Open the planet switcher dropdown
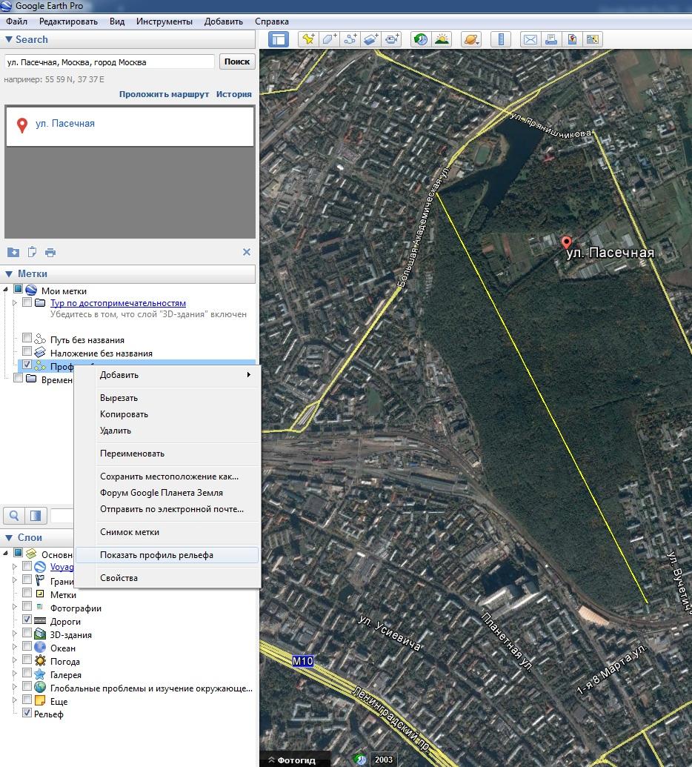 pos(471,40)
